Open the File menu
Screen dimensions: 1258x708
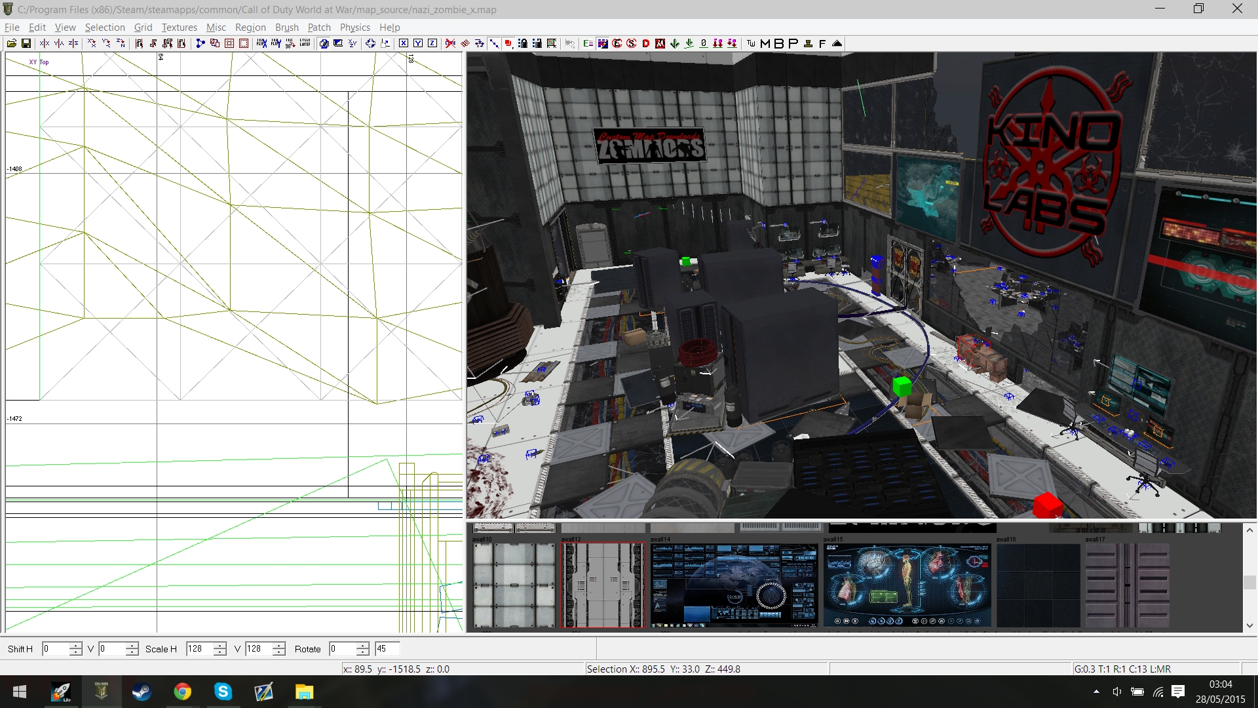click(12, 27)
